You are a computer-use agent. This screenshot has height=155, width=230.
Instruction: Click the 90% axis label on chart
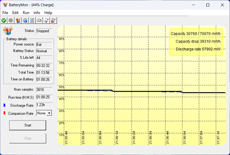(62, 39)
